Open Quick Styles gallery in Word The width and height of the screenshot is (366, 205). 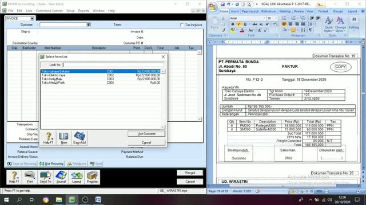(x=329, y=24)
